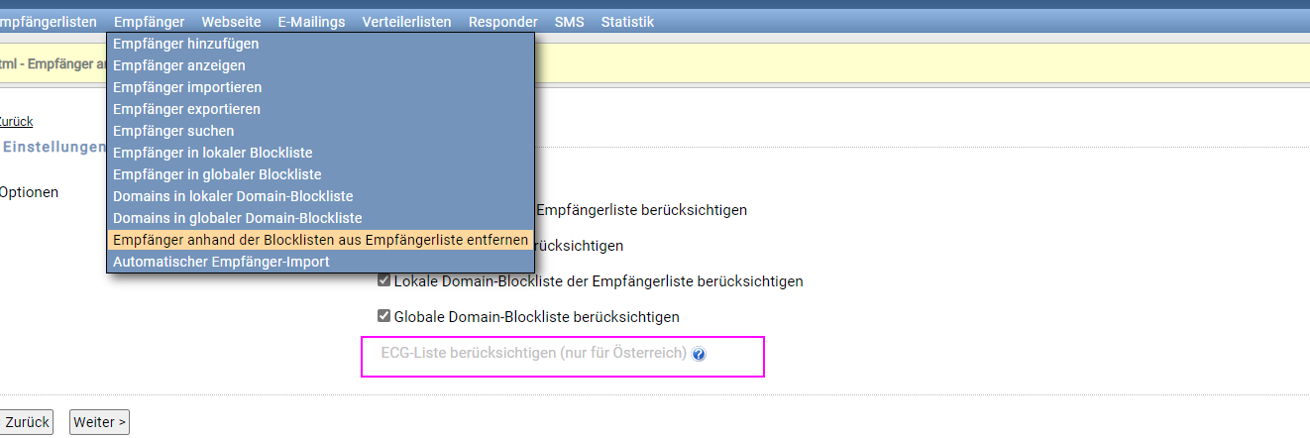Open the E-Mailings menu

pyautogui.click(x=311, y=22)
